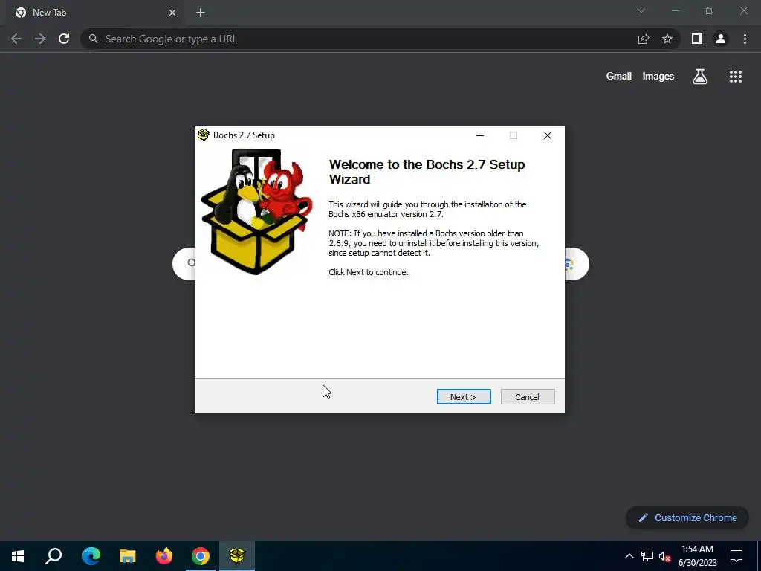This screenshot has height=571, width=761.
Task: Click Customize Chrome button
Action: pos(687,518)
